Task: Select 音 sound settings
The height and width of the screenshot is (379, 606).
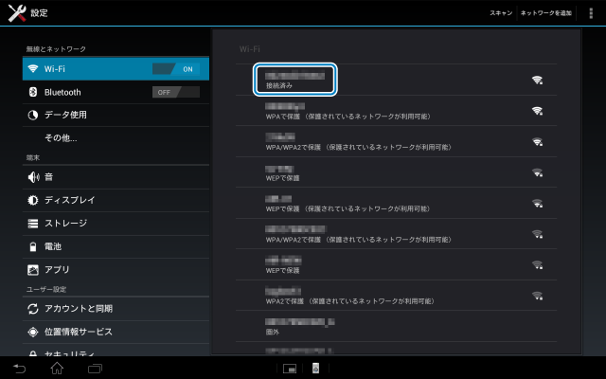Action: click(48, 177)
